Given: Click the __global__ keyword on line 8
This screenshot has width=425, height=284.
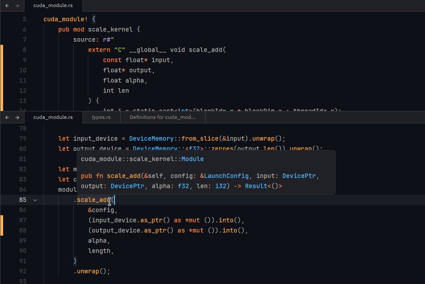Looking at the screenshot, I should click(x=148, y=50).
